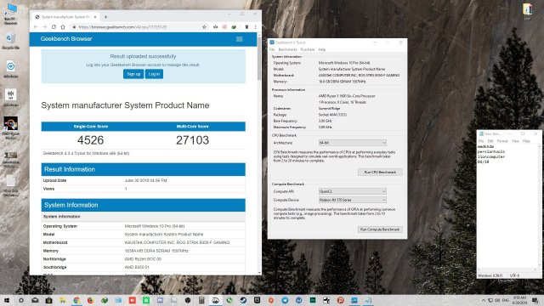Open Chrome from the taskbar
Viewport: 544px width, 306px height.
click(76, 300)
